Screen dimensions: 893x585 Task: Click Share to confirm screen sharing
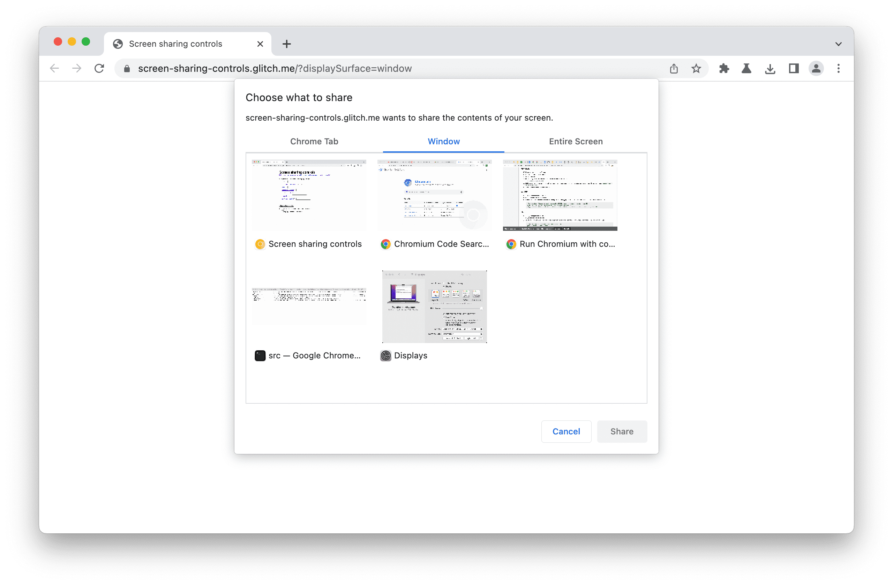[621, 431]
